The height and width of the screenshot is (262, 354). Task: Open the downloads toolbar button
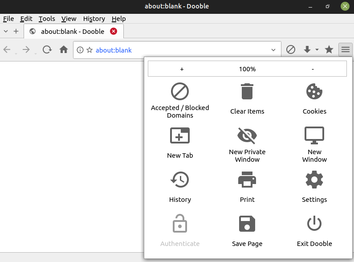(307, 49)
